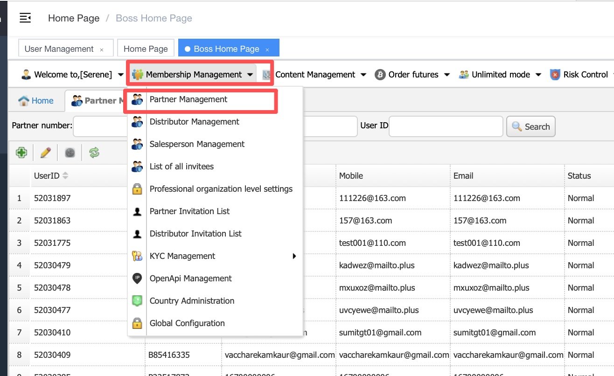Click Home Page in the breadcrumb
The height and width of the screenshot is (376, 614).
[74, 18]
